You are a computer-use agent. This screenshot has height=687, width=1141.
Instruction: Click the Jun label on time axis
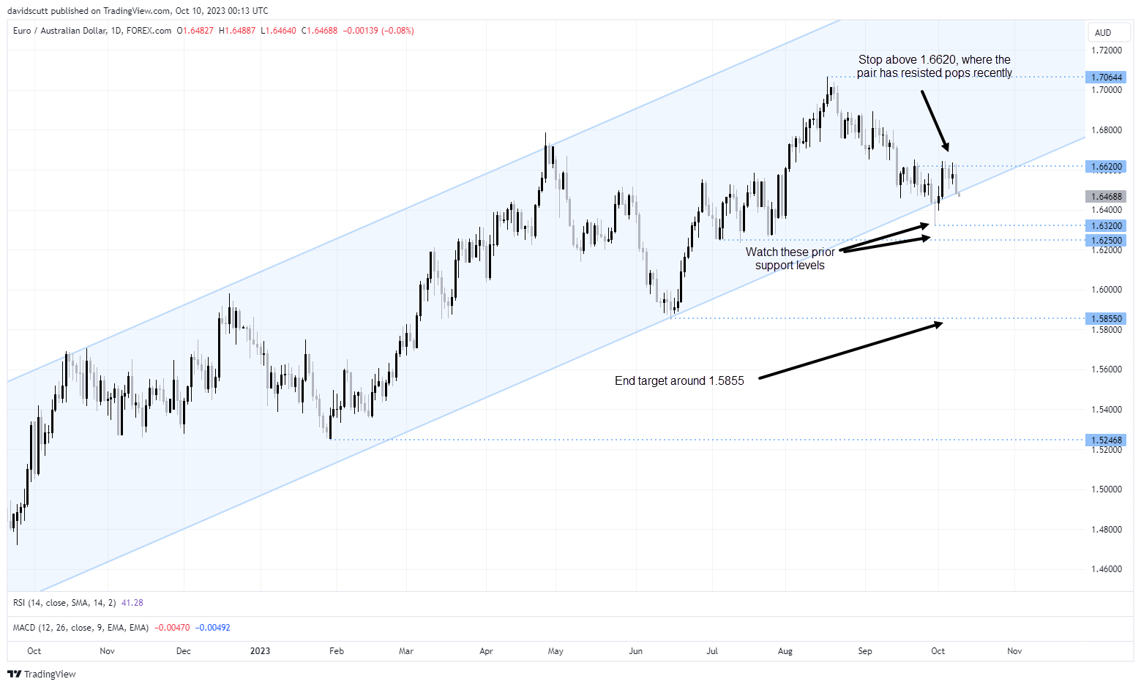point(636,651)
